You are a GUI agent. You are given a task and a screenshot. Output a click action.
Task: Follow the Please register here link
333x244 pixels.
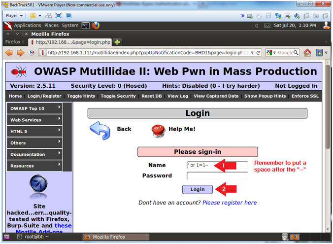230,203
